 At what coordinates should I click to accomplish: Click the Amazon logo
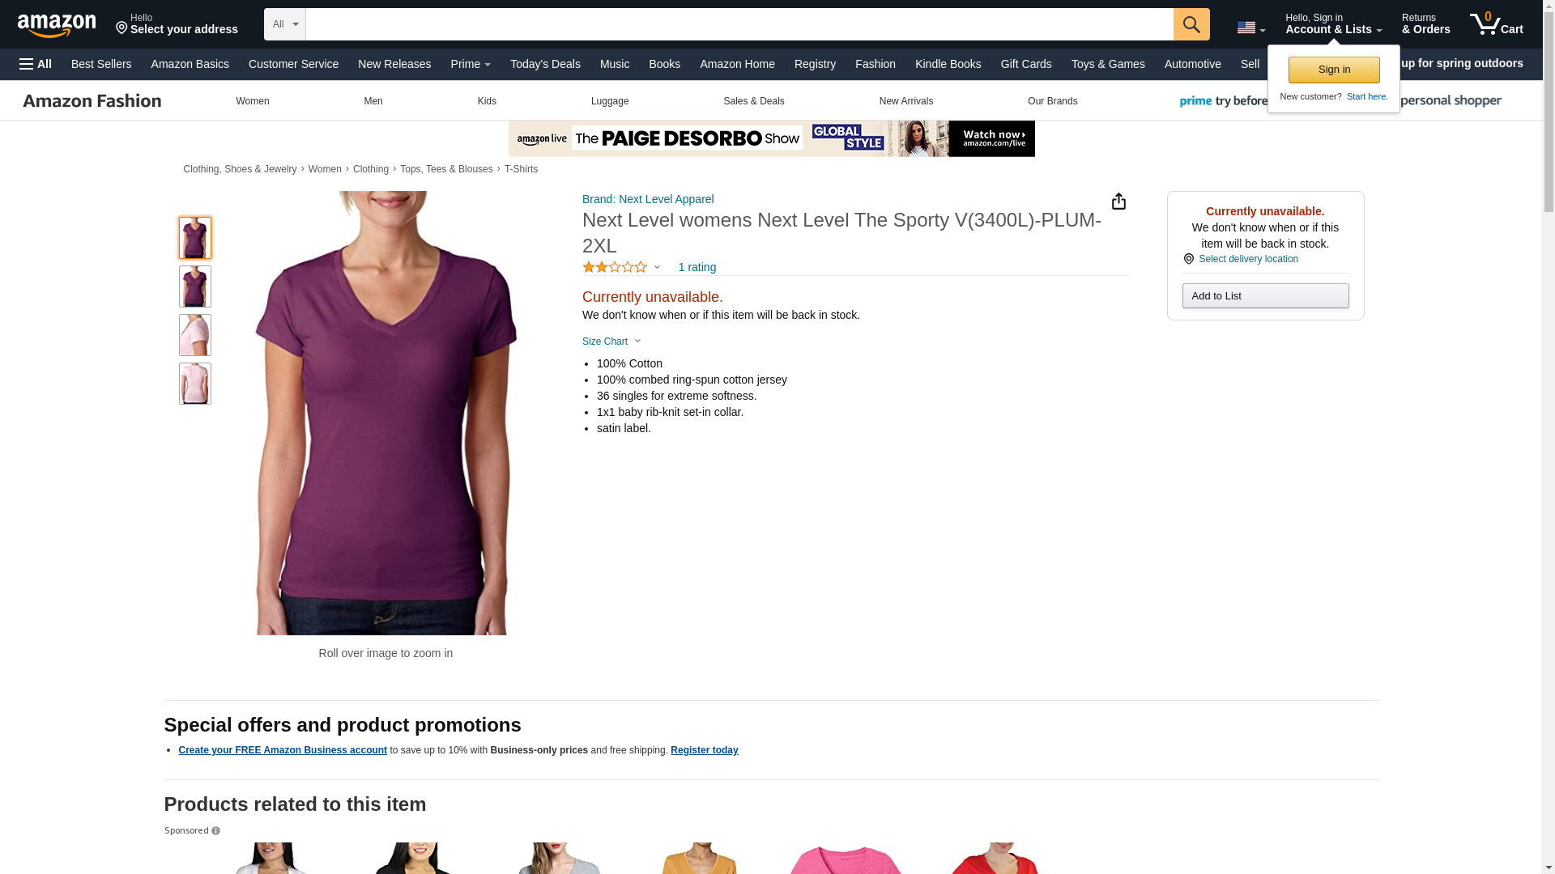pos(57,24)
